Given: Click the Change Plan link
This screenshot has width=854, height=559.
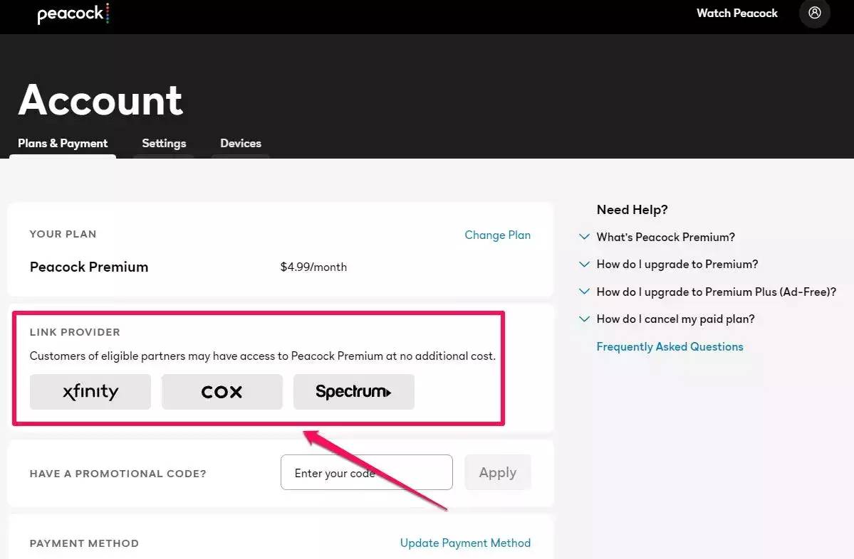Looking at the screenshot, I should tap(497, 235).
